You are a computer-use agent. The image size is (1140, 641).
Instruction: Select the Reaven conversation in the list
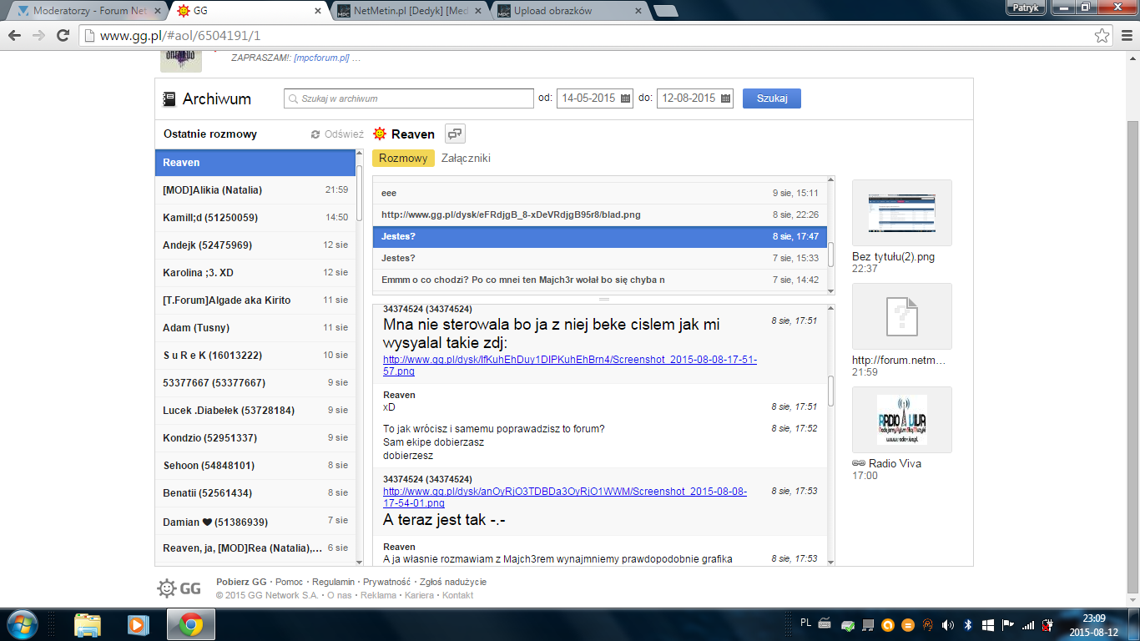click(x=255, y=163)
